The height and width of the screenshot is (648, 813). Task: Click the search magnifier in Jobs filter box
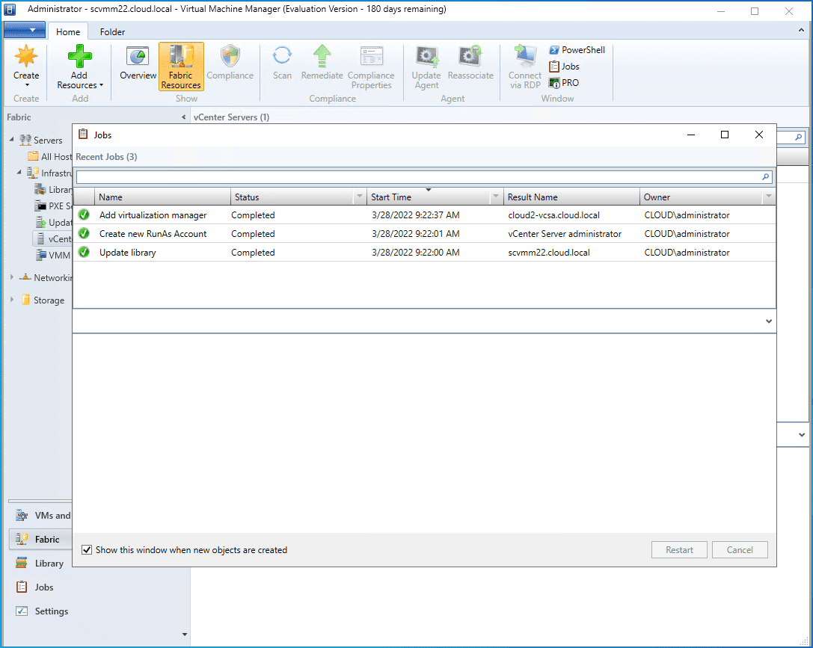(x=765, y=177)
